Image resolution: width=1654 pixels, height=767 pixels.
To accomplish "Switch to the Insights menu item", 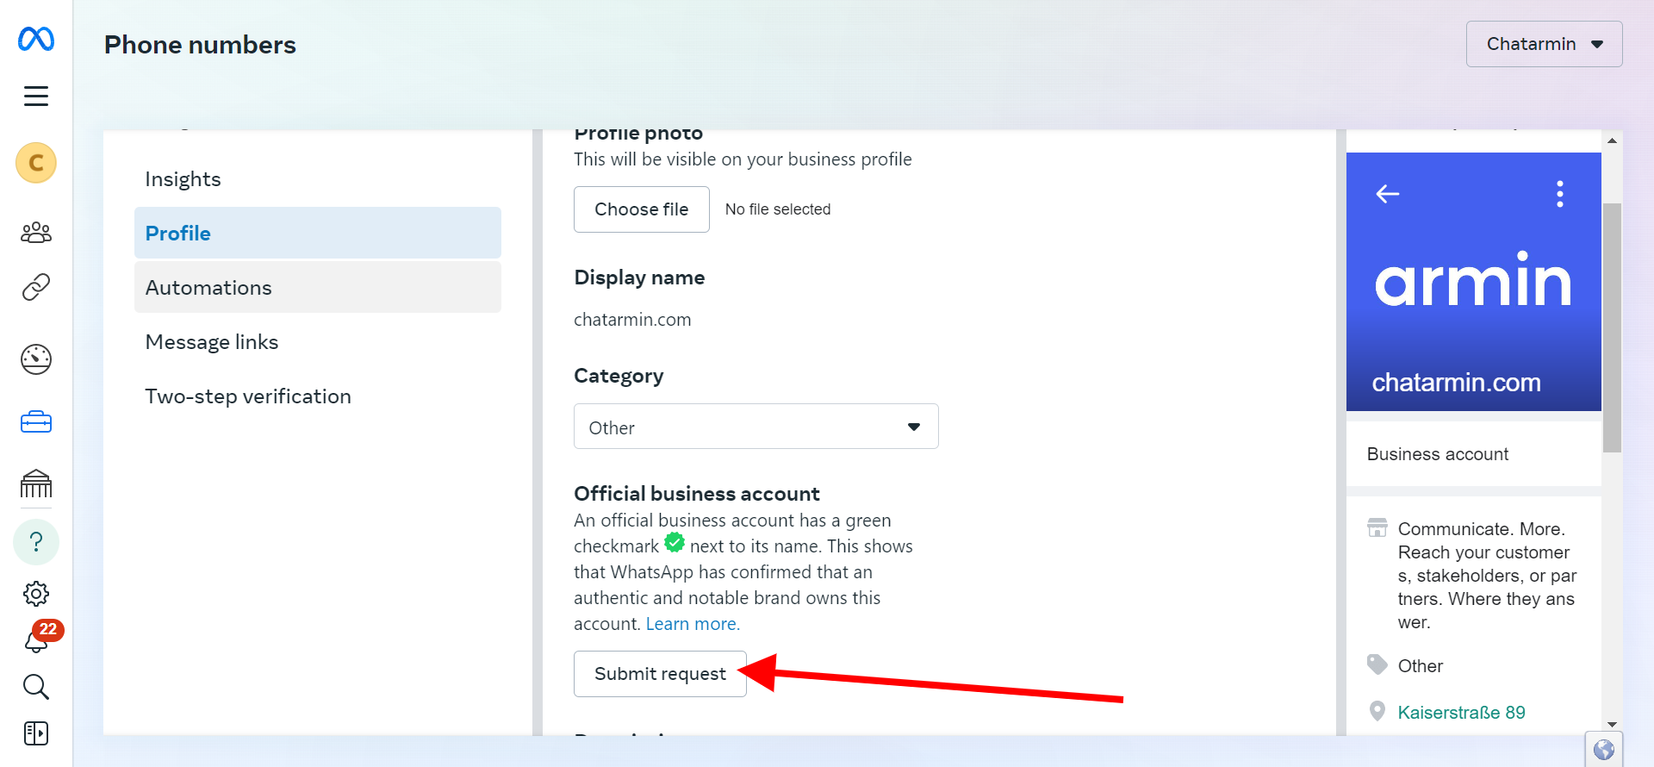I will [x=183, y=179].
